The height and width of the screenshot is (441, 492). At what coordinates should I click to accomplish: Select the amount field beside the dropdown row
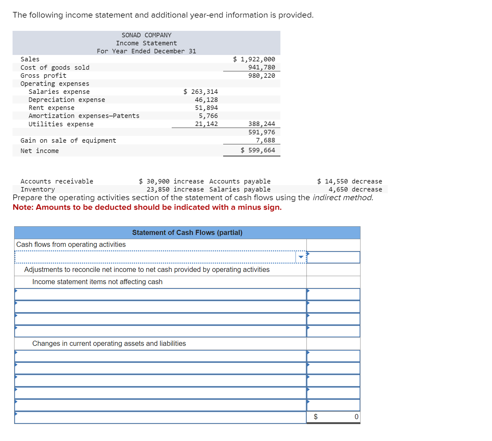coord(333,257)
